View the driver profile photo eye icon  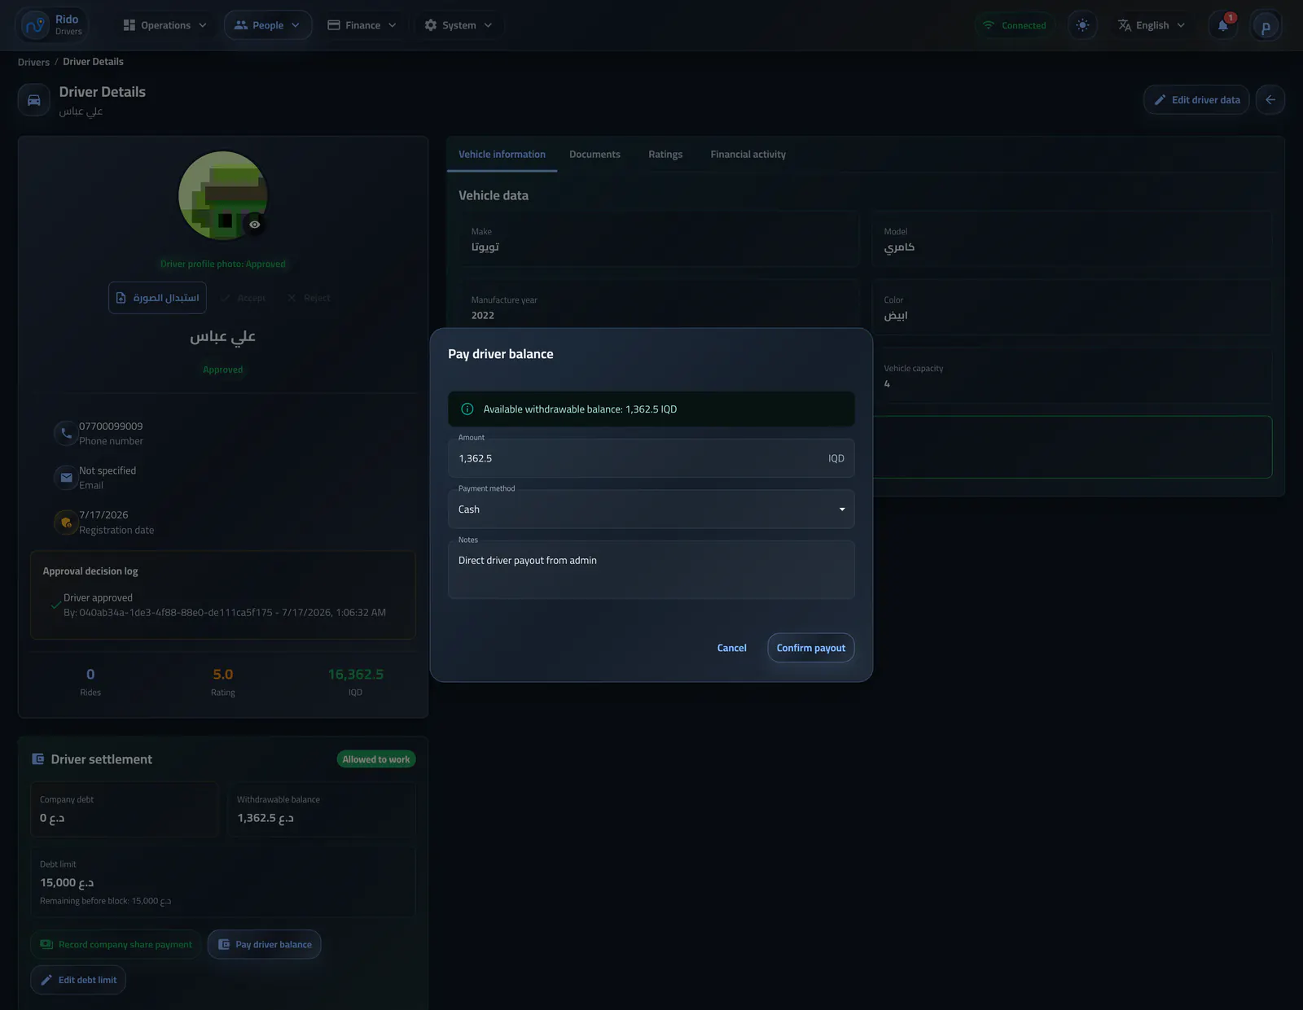point(255,225)
